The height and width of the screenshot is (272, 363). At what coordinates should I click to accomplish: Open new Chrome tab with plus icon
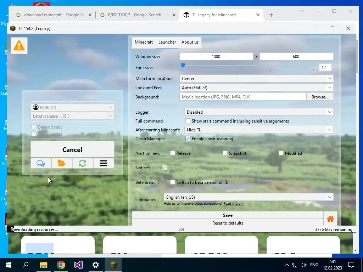[271, 15]
